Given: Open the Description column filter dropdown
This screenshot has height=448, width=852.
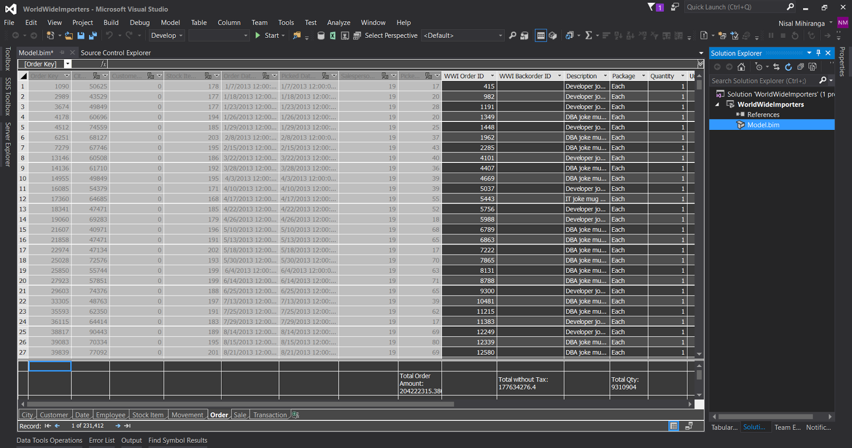Looking at the screenshot, I should pyautogui.click(x=605, y=76).
